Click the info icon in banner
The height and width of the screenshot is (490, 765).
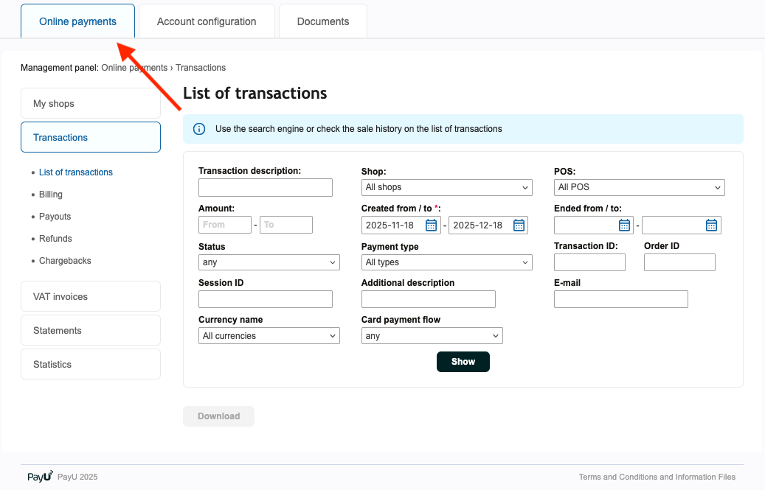pos(199,129)
